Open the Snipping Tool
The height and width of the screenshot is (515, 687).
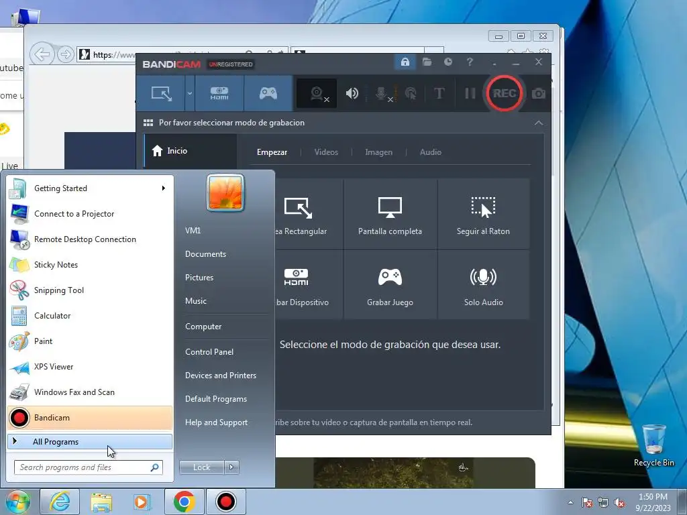tap(90, 290)
